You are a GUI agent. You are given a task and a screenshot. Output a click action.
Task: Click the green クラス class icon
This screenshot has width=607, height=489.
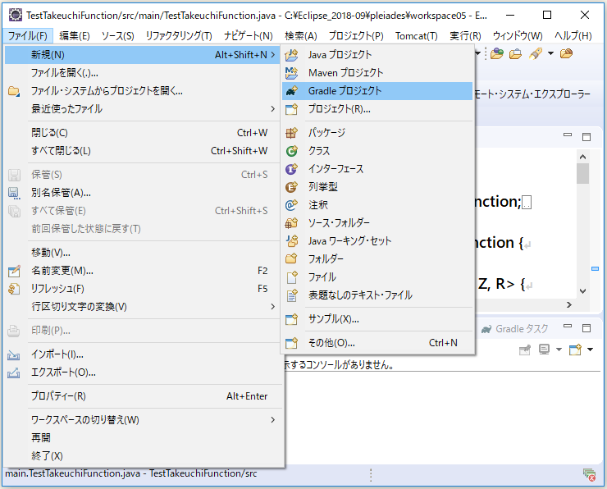coord(291,151)
